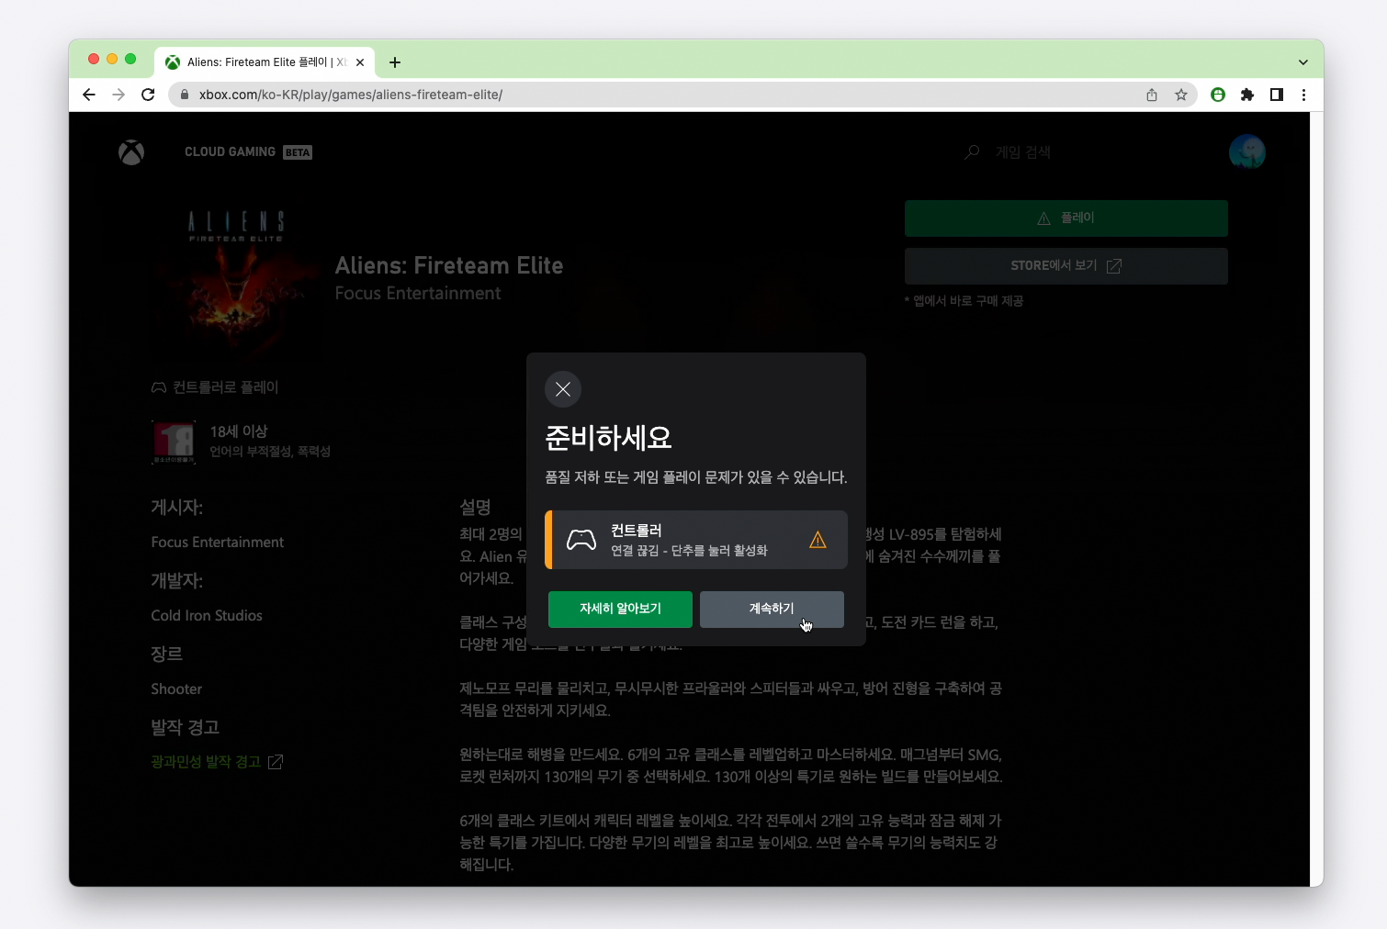Click the 자세히 알아보기 button
1387x929 pixels.
coord(620,610)
